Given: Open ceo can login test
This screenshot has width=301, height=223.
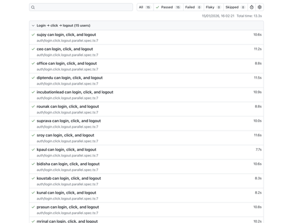Looking at the screenshot, I should coord(64,49).
